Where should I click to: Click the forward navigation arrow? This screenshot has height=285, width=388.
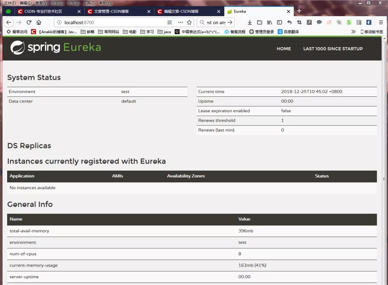[x=19, y=22]
